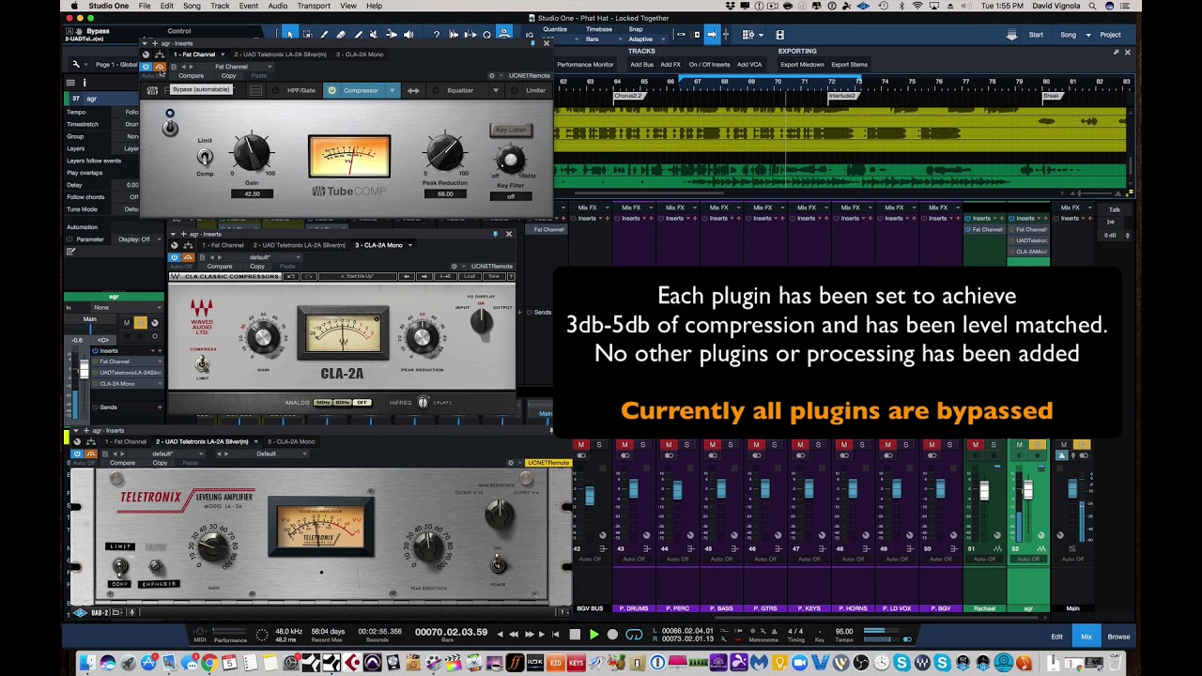
Task: Toggle the Compressor power in Fat Channel
Action: pyautogui.click(x=331, y=90)
